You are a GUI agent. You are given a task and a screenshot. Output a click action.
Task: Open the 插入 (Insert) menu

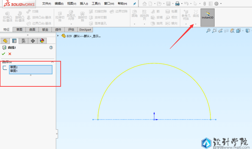[84, 3]
